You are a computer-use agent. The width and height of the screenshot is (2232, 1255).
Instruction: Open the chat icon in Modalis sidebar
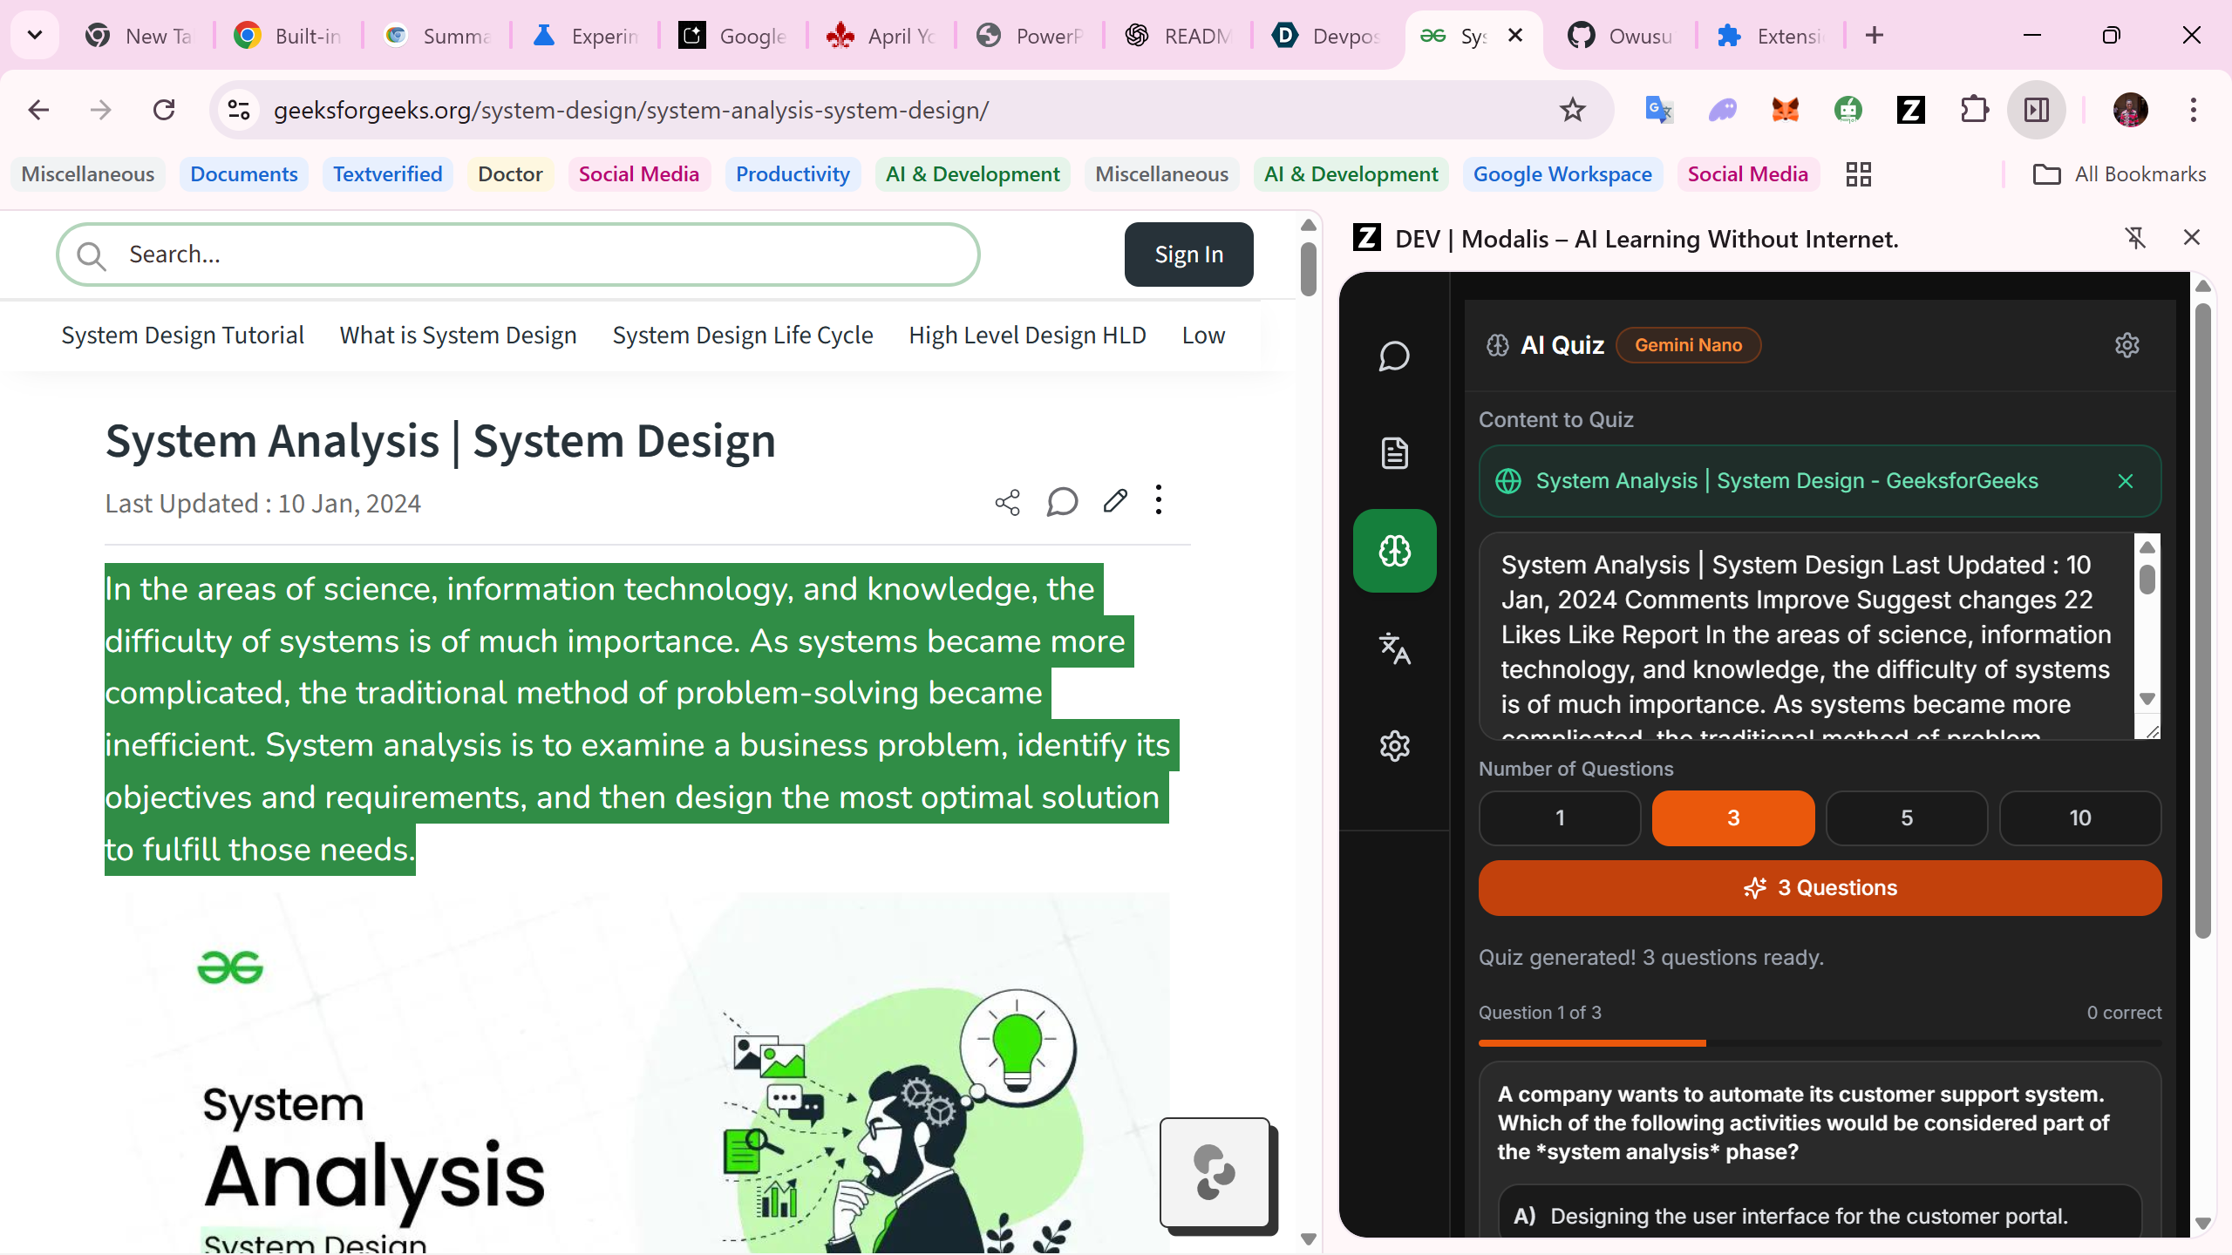point(1394,356)
